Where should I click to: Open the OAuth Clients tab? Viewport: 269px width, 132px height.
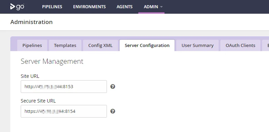pyautogui.click(x=240, y=46)
